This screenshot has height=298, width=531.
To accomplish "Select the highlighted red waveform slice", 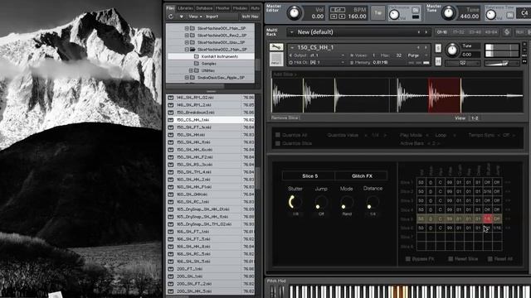I will [x=445, y=95].
